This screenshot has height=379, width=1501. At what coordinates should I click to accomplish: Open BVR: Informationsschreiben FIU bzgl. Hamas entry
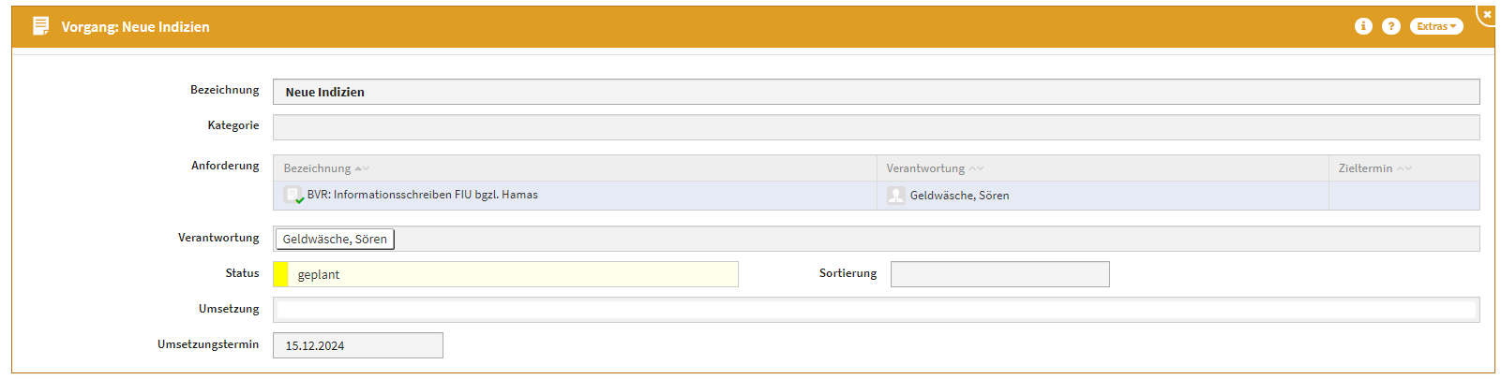click(x=422, y=195)
